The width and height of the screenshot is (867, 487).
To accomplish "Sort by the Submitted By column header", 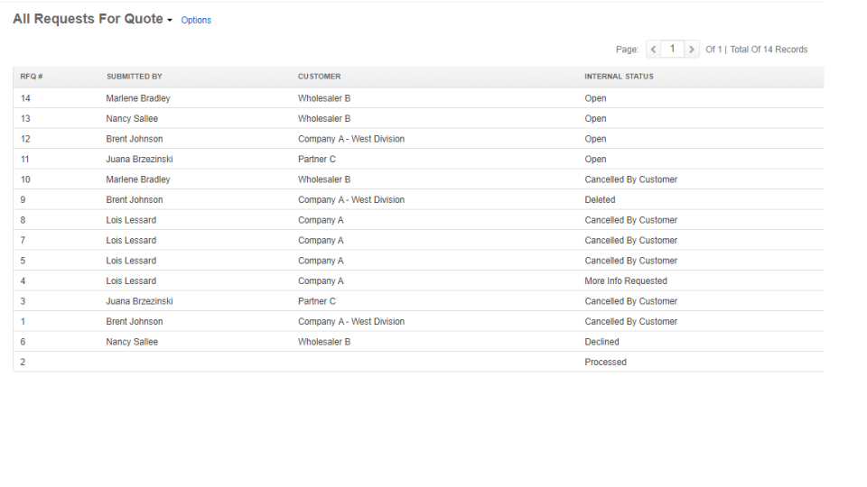I will (x=134, y=77).
